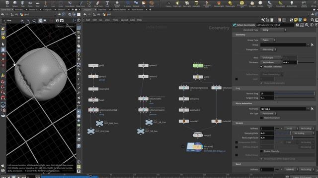Toggle Enable Plasticity checkbox

261,151
